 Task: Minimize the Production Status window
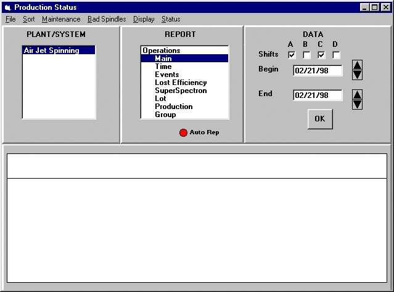pyautogui.click(x=364, y=7)
